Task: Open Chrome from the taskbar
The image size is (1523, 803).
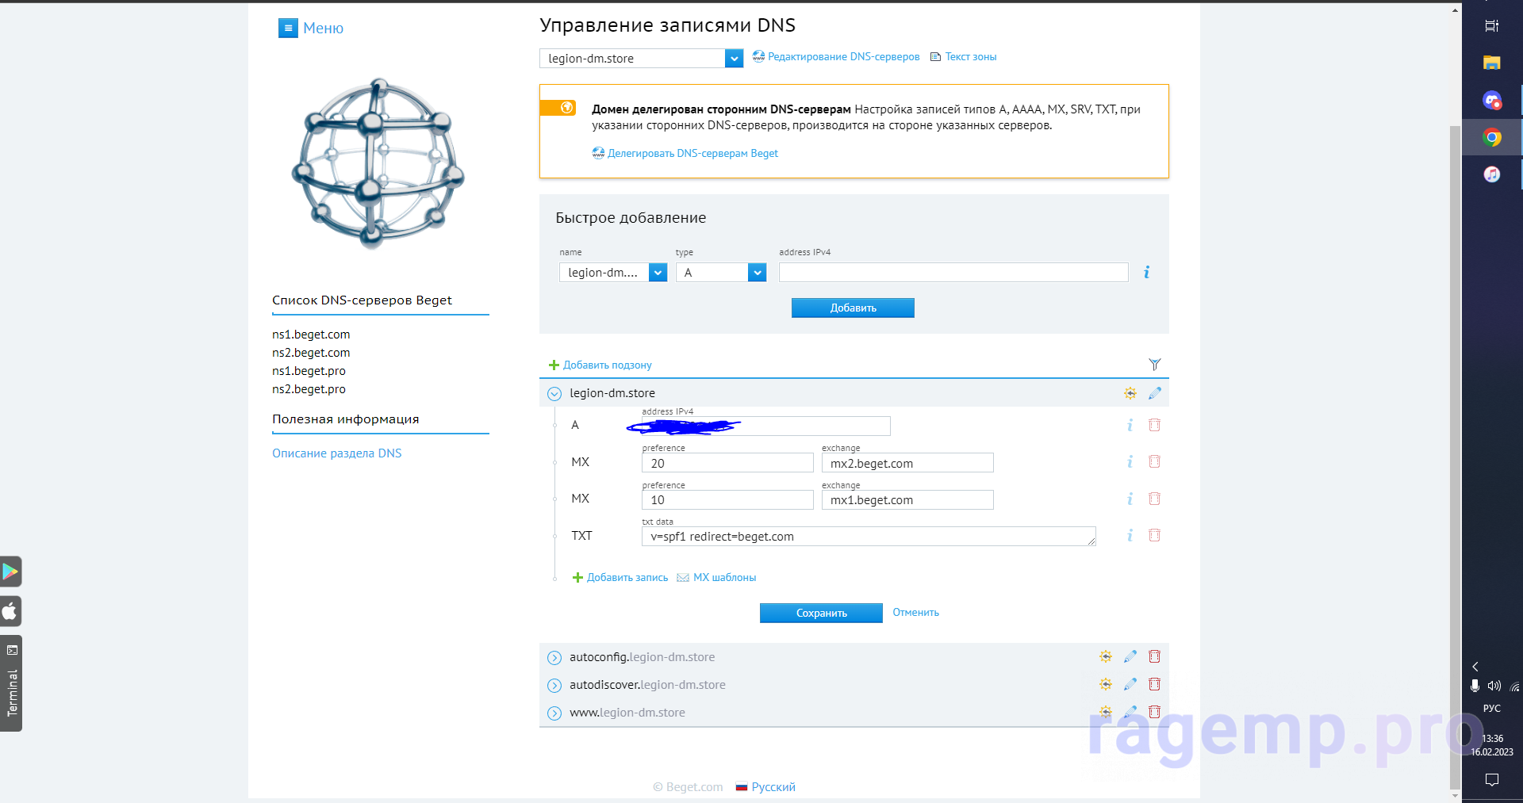Action: click(1491, 138)
